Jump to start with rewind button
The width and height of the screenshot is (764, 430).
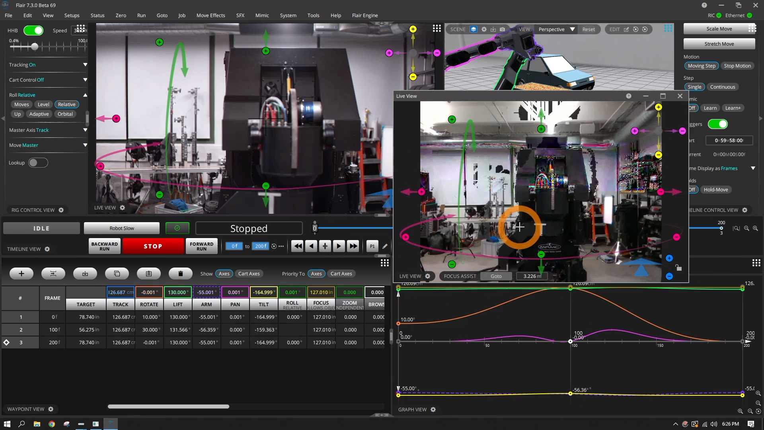[297, 246]
